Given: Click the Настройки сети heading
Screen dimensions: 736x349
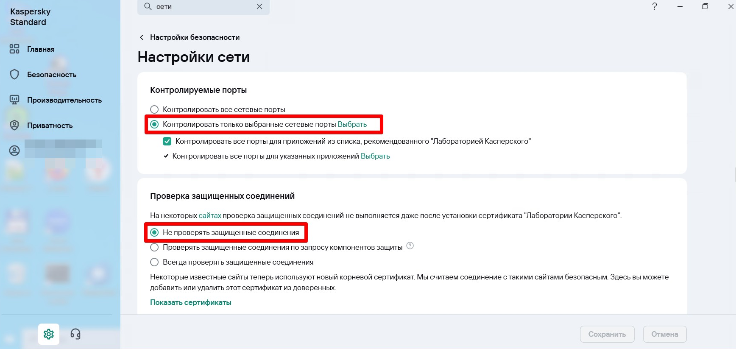Looking at the screenshot, I should [194, 57].
